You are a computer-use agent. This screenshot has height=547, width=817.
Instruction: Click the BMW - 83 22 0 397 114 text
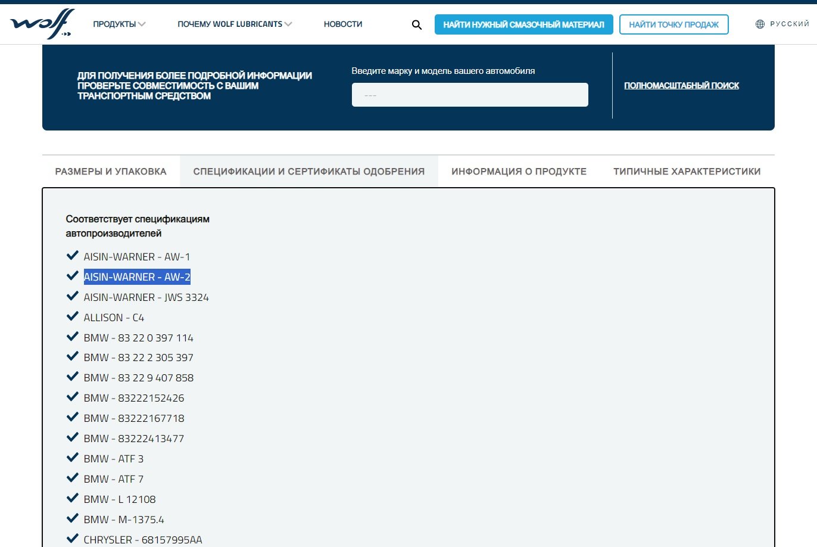coord(139,338)
